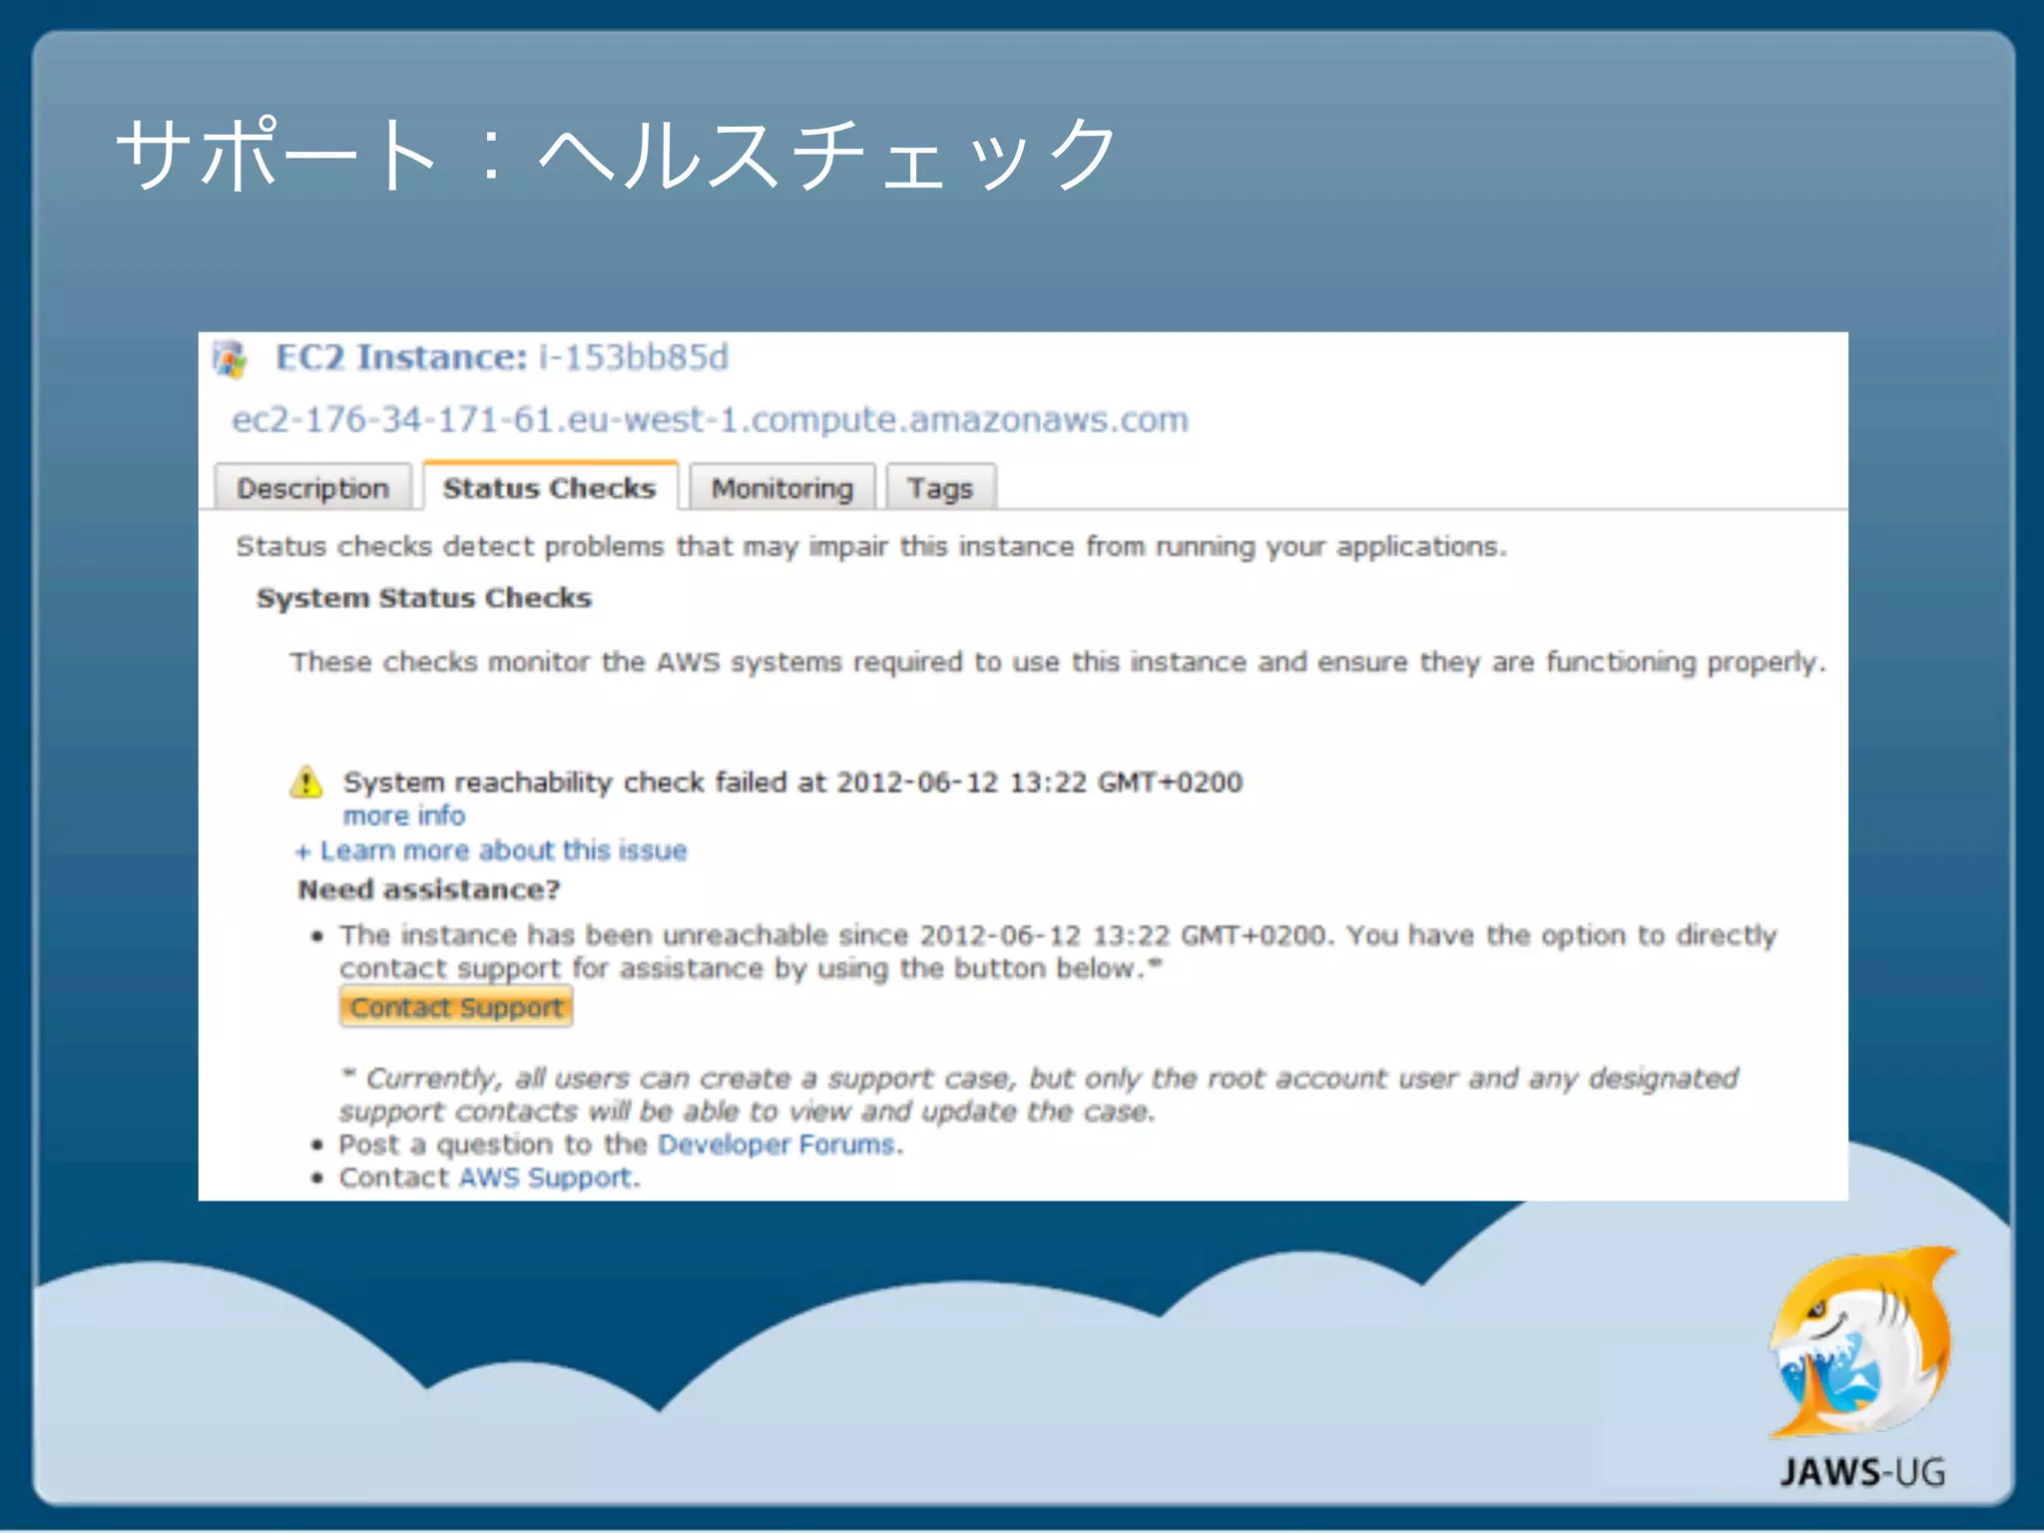Click the Japanese slide title text
This screenshot has height=1533, width=2044.
[x=616, y=155]
